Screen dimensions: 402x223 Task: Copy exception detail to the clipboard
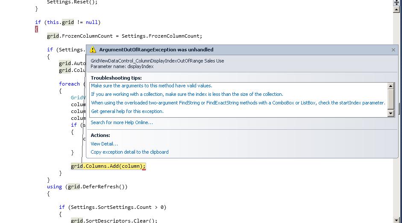129,152
